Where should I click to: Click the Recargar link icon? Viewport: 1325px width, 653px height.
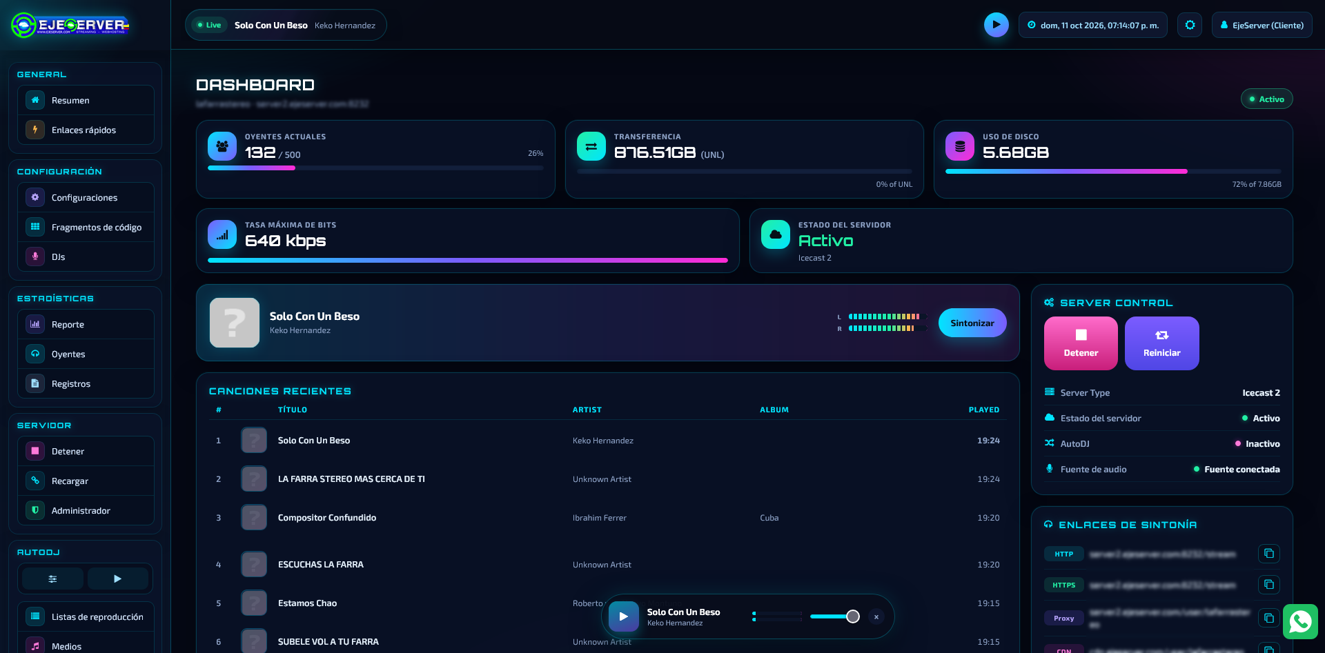(35, 481)
